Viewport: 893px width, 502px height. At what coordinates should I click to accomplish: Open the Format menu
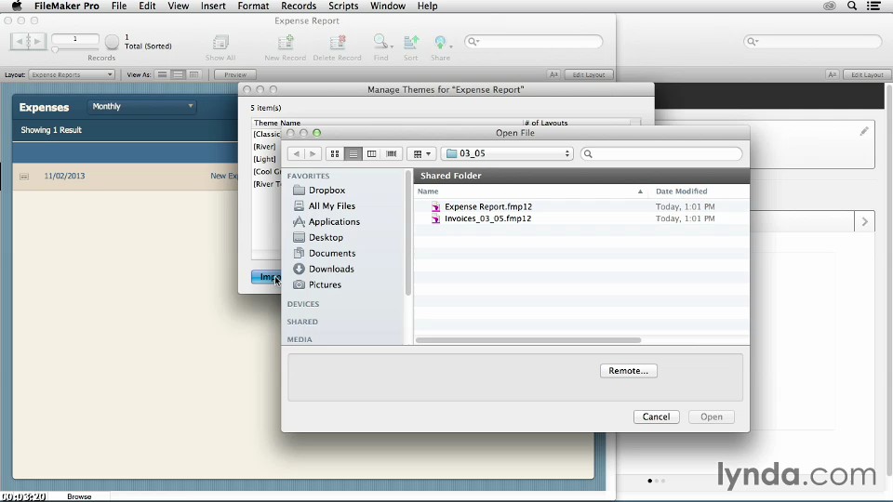[x=253, y=6]
